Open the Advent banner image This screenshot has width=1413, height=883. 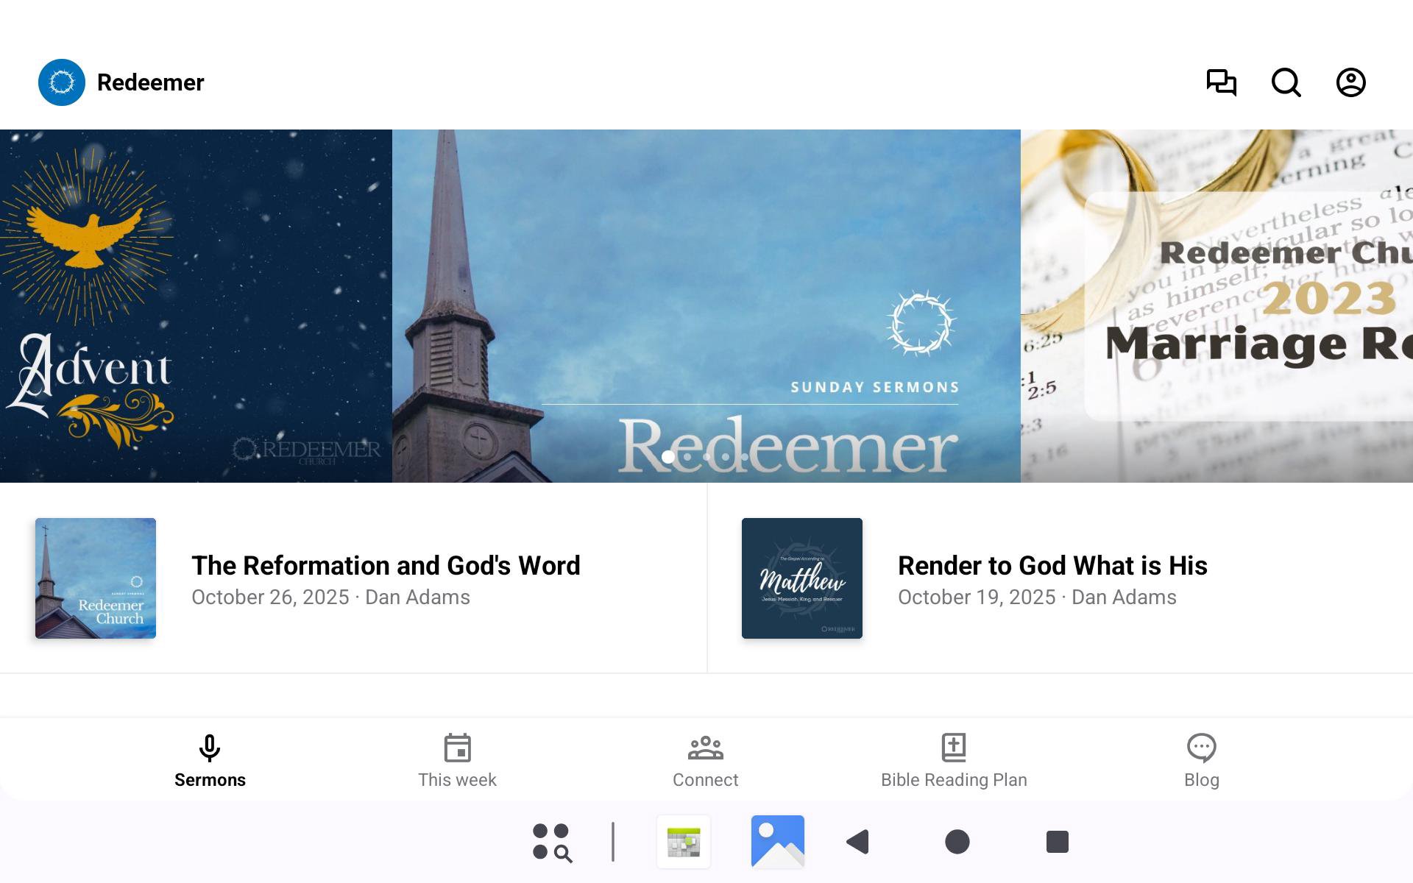195,305
